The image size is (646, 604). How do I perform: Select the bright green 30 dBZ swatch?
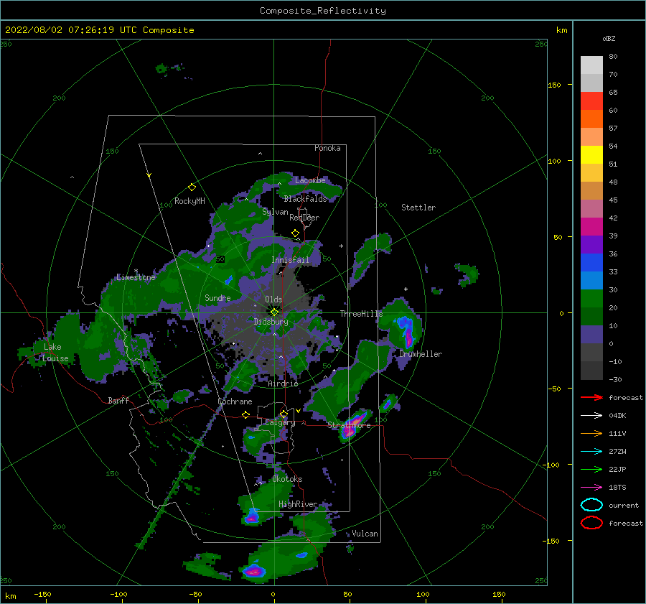[591, 298]
